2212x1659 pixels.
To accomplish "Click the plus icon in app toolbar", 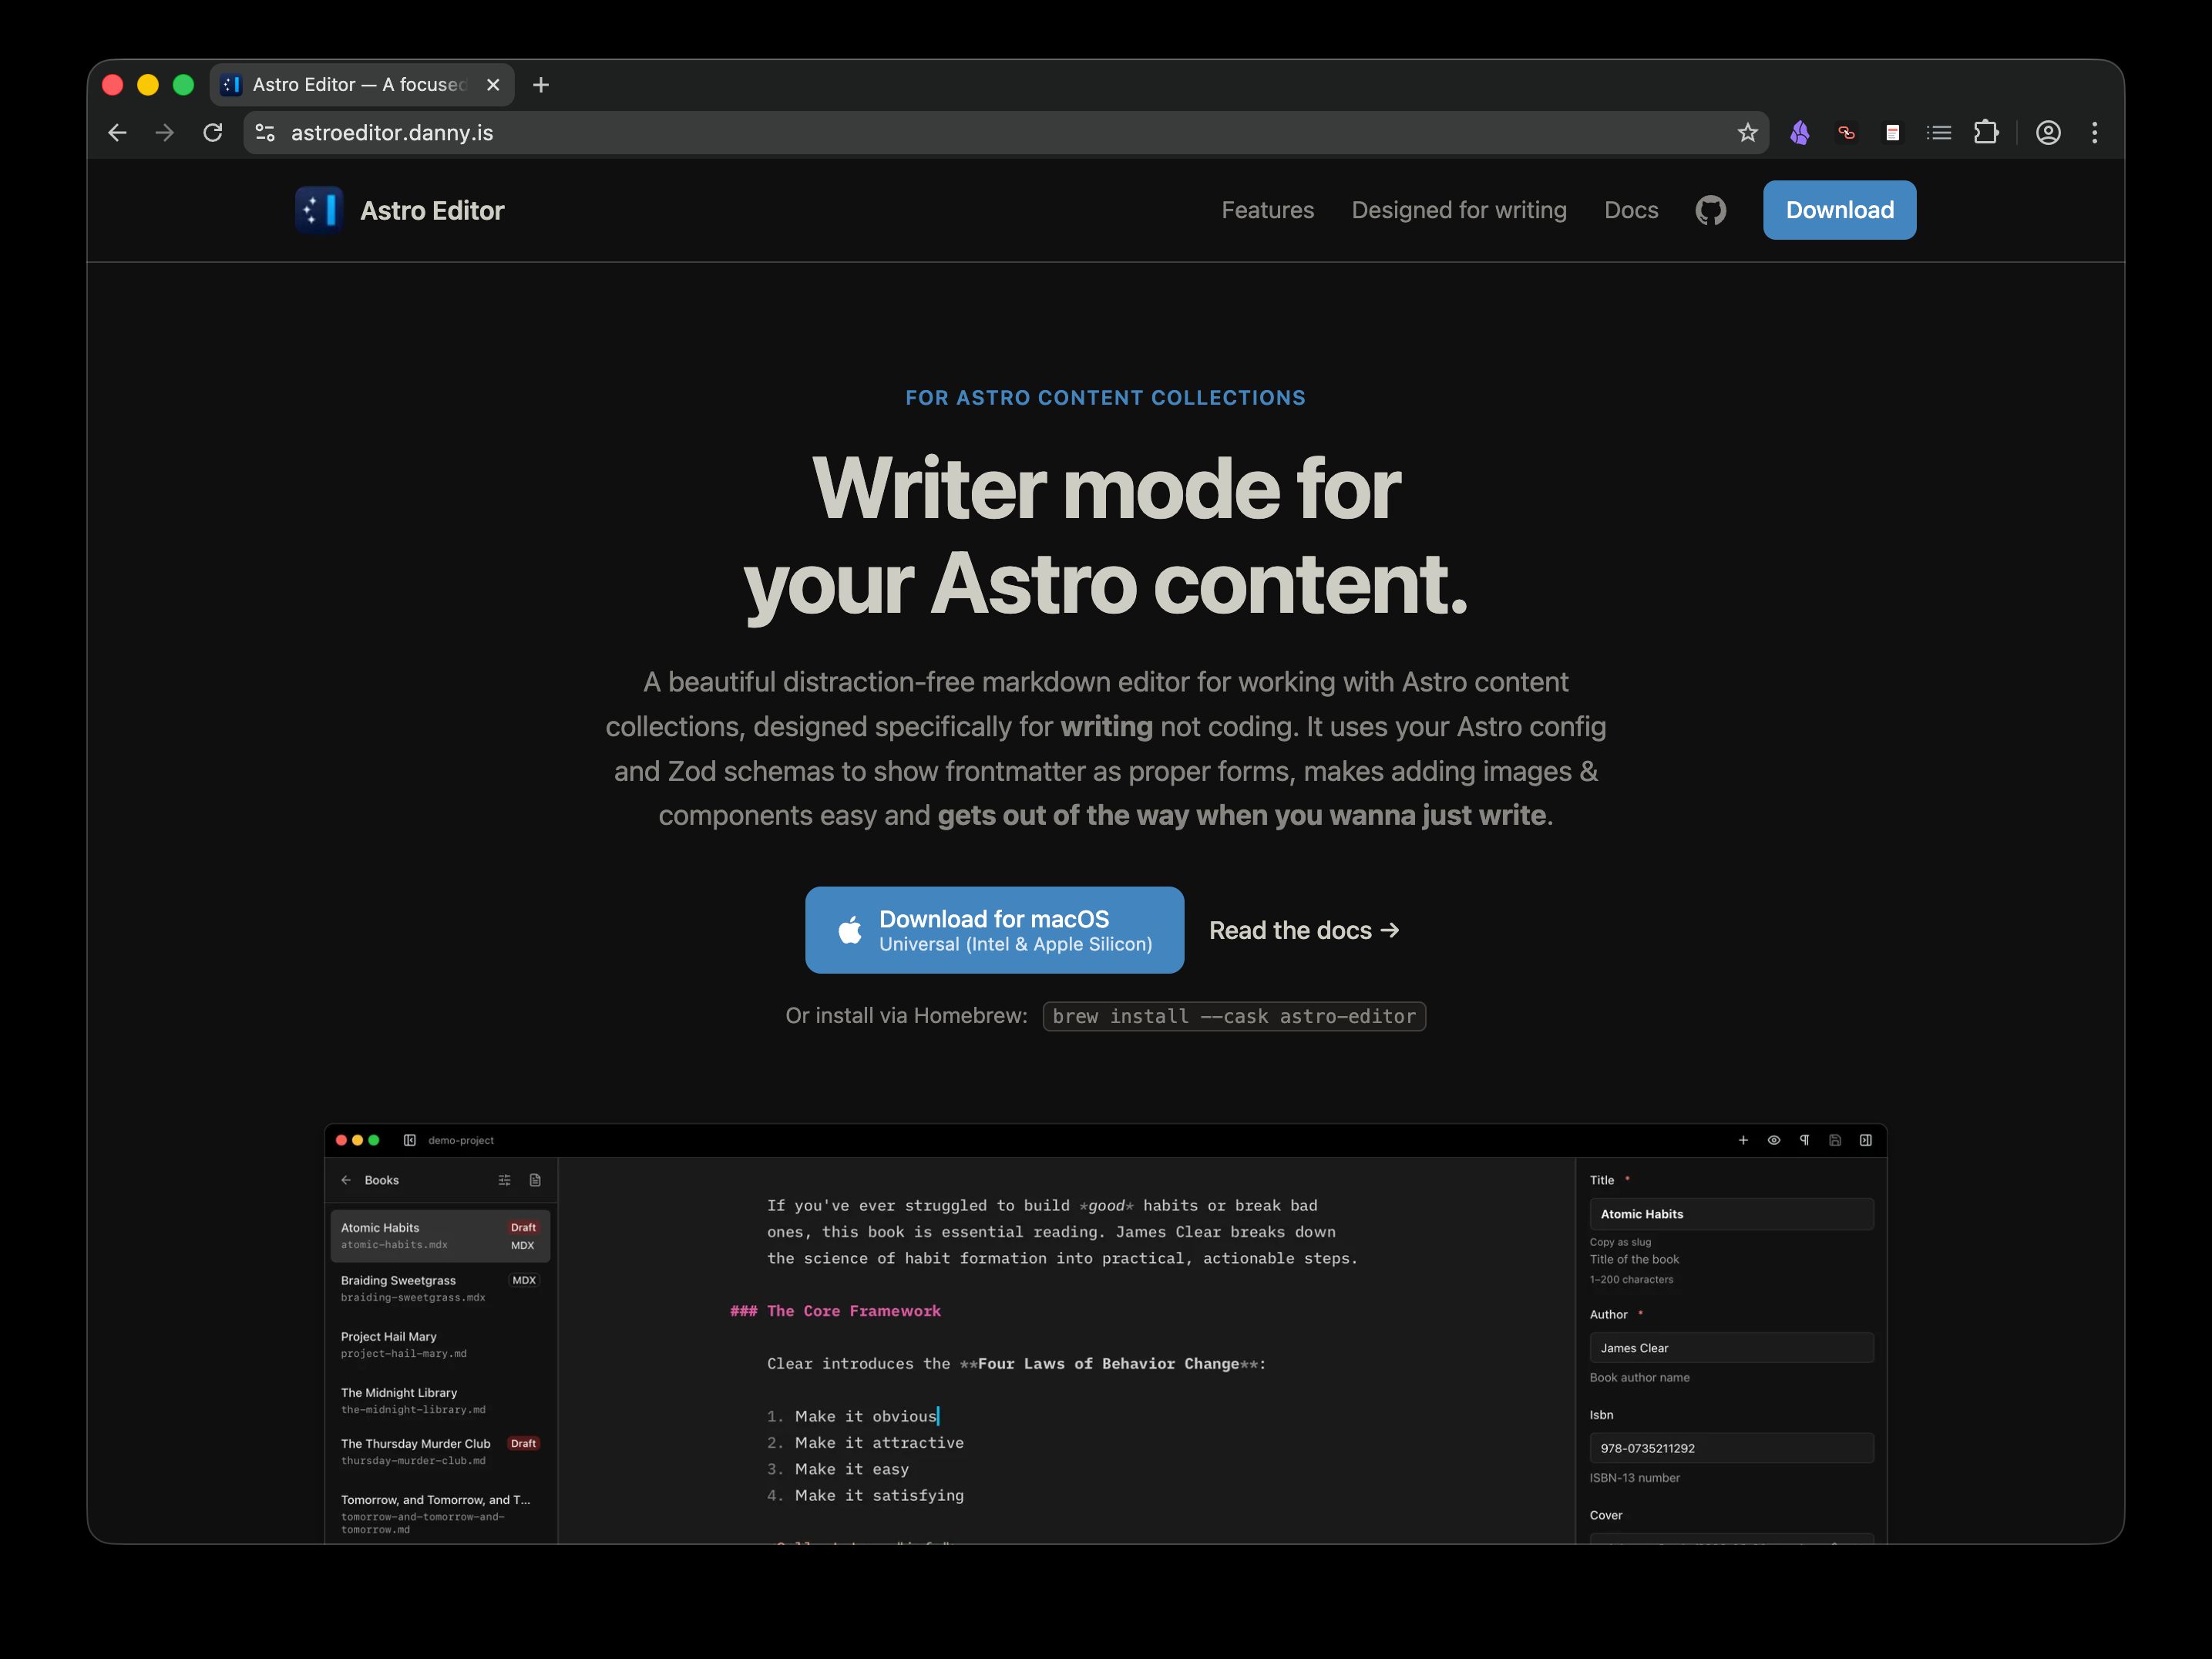I will click(1743, 1140).
